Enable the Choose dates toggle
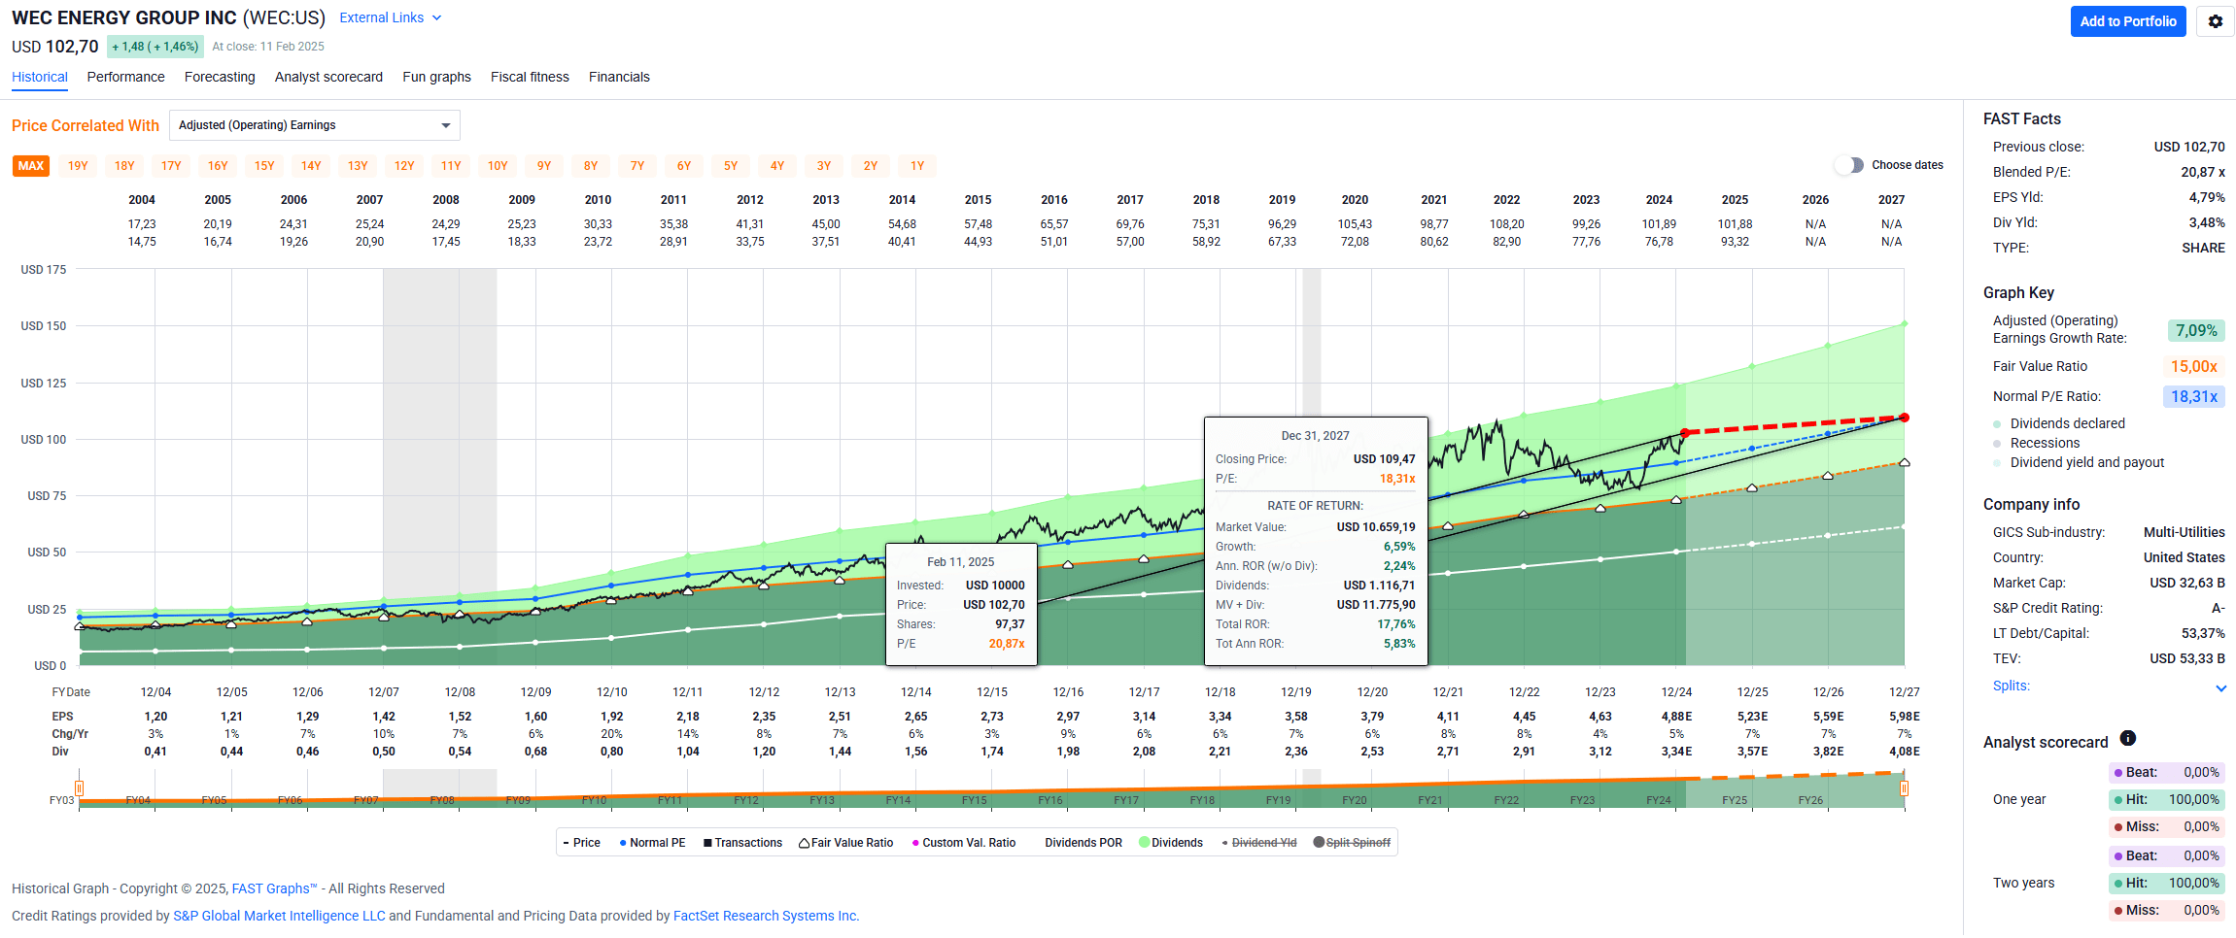2236x938 pixels. pos(1849,165)
